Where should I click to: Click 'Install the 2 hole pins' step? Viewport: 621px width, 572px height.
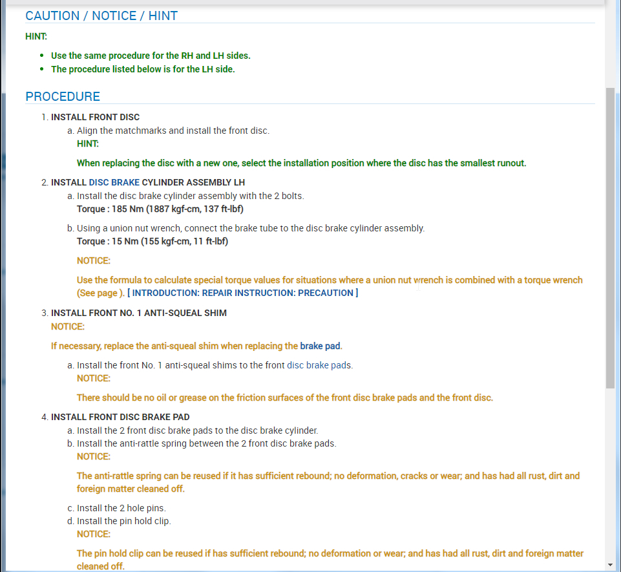coord(121,508)
